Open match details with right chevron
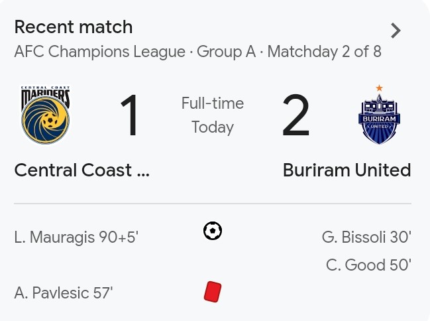Screen dimensions: 430x321 396,31
